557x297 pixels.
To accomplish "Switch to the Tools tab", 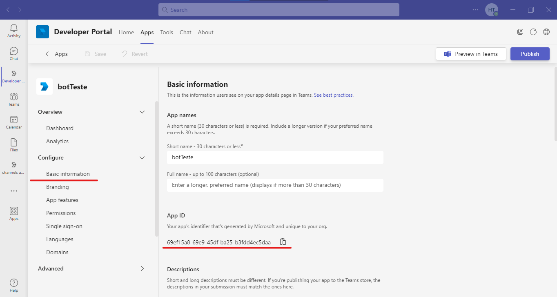I will pos(167,32).
